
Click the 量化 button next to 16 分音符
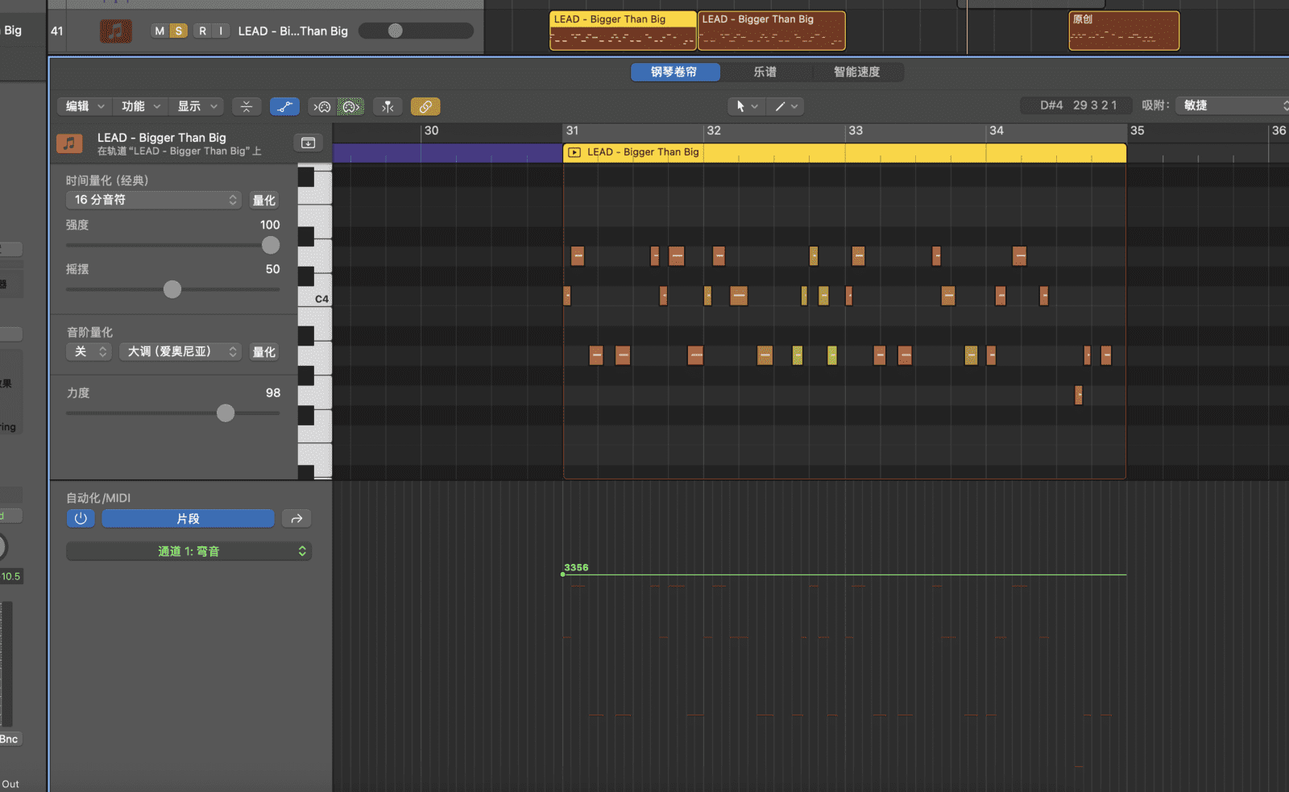(x=264, y=200)
